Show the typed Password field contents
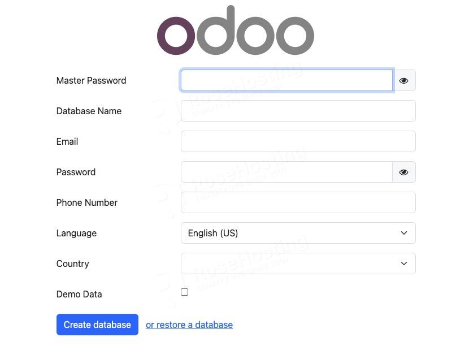 point(403,172)
